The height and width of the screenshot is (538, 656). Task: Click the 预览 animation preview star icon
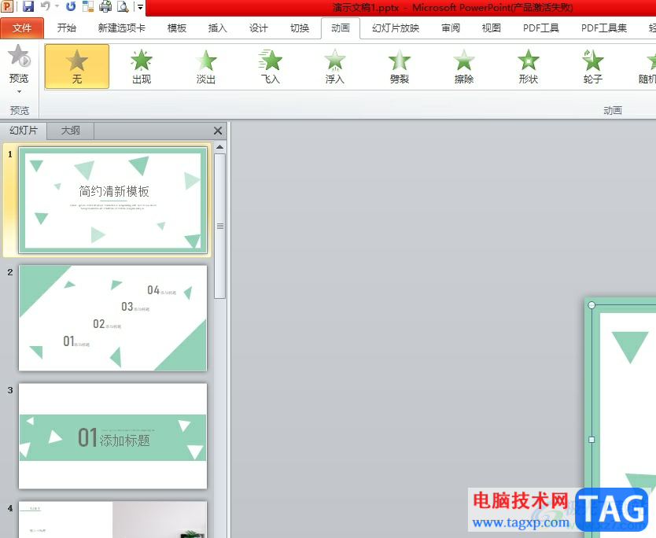[x=19, y=56]
